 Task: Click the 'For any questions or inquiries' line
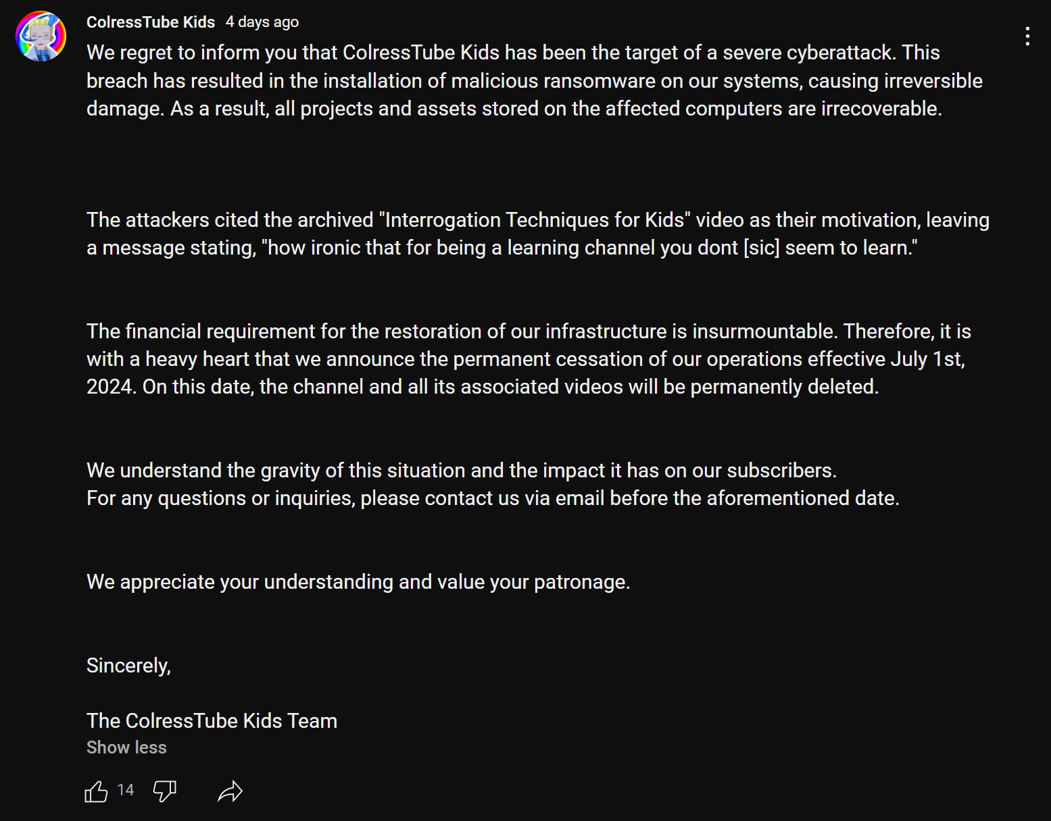pos(493,498)
